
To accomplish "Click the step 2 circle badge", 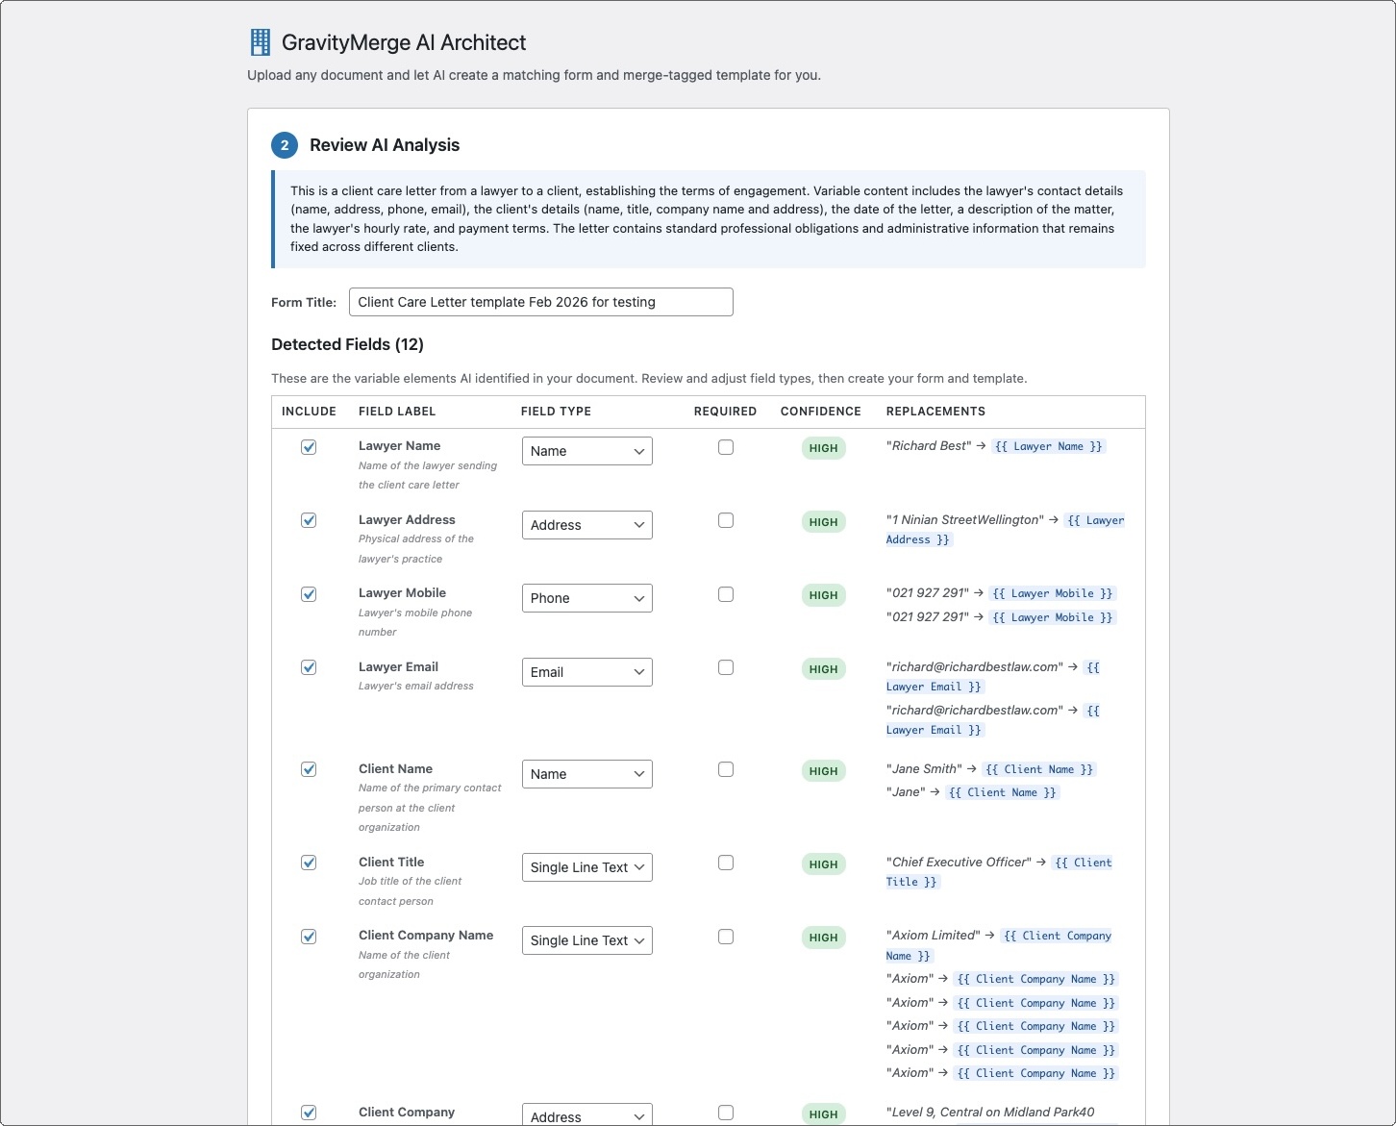I will 285,145.
